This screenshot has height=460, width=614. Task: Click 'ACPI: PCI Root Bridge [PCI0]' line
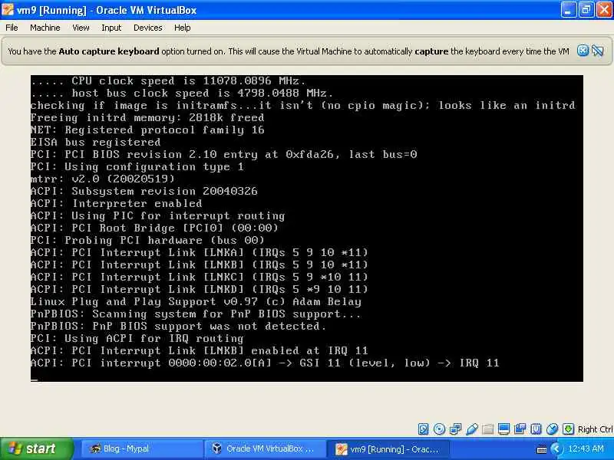[155, 228]
